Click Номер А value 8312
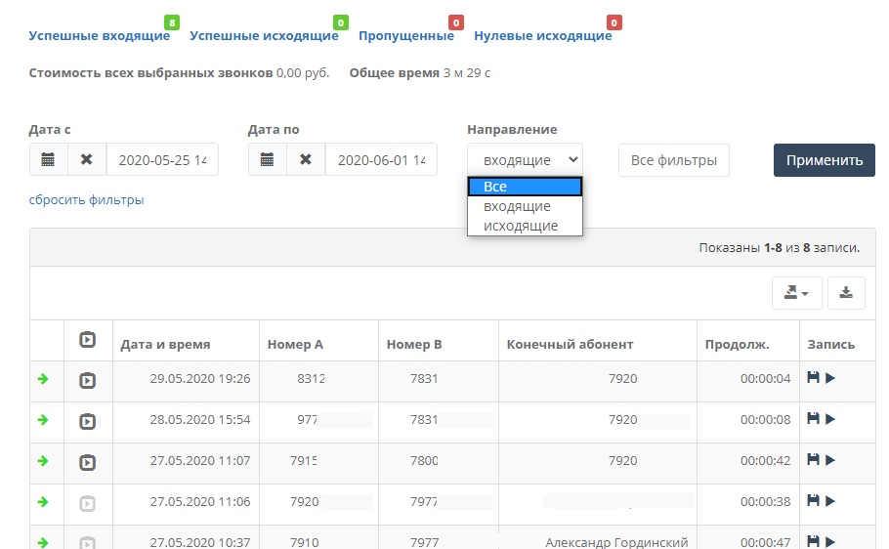 tap(311, 379)
